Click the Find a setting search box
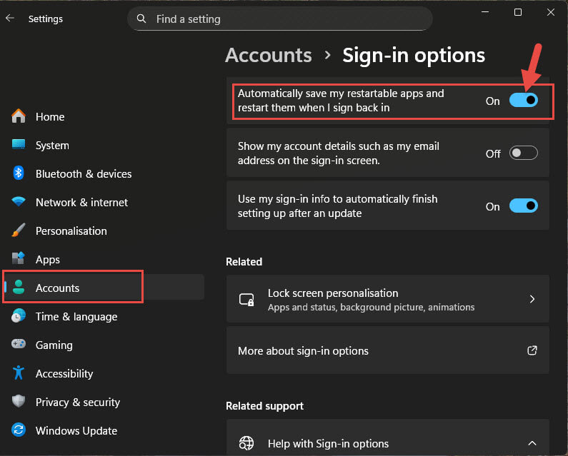Screen dimensions: 568x456 pos(279,19)
